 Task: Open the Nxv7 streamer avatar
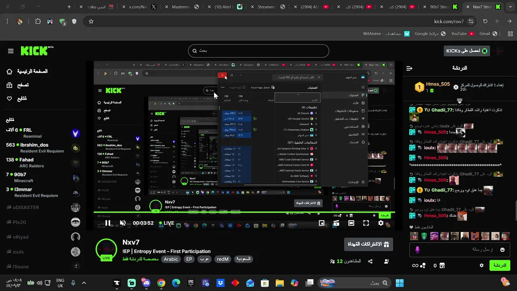coord(106,250)
